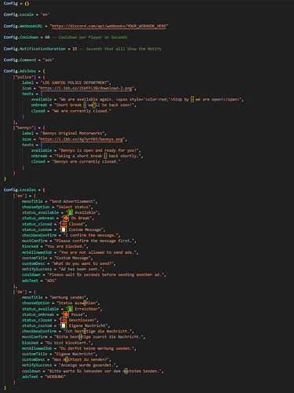Viewport: 294px width, 393px height.
Task: Click the 'Short break' onbreak string
Action: 95,105
